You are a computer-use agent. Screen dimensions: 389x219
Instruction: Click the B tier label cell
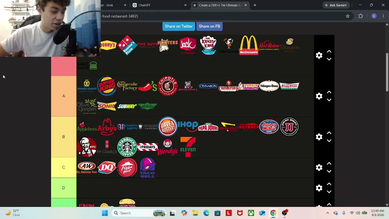coord(64,137)
